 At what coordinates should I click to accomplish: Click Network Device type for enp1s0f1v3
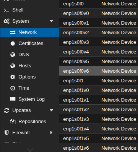tap(119, 119)
